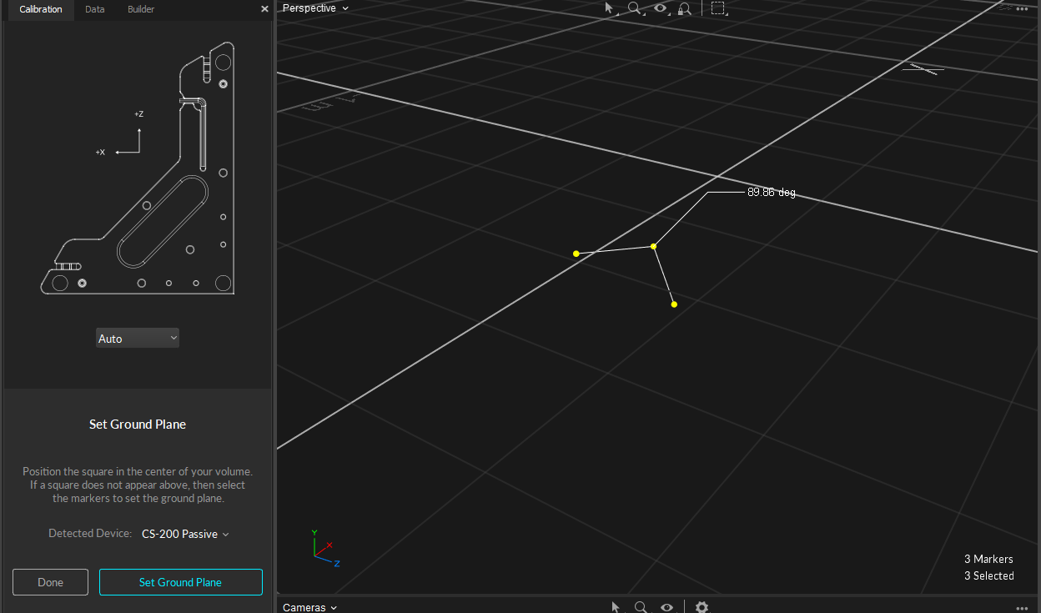The height and width of the screenshot is (613, 1041).
Task: Switch to the Builder tab
Action: coord(141,9)
